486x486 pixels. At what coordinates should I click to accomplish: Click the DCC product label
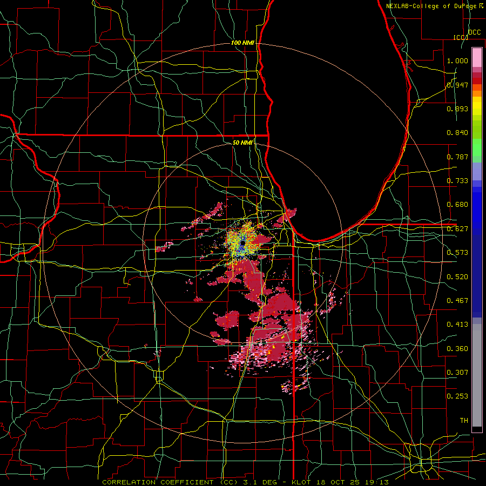(474, 32)
